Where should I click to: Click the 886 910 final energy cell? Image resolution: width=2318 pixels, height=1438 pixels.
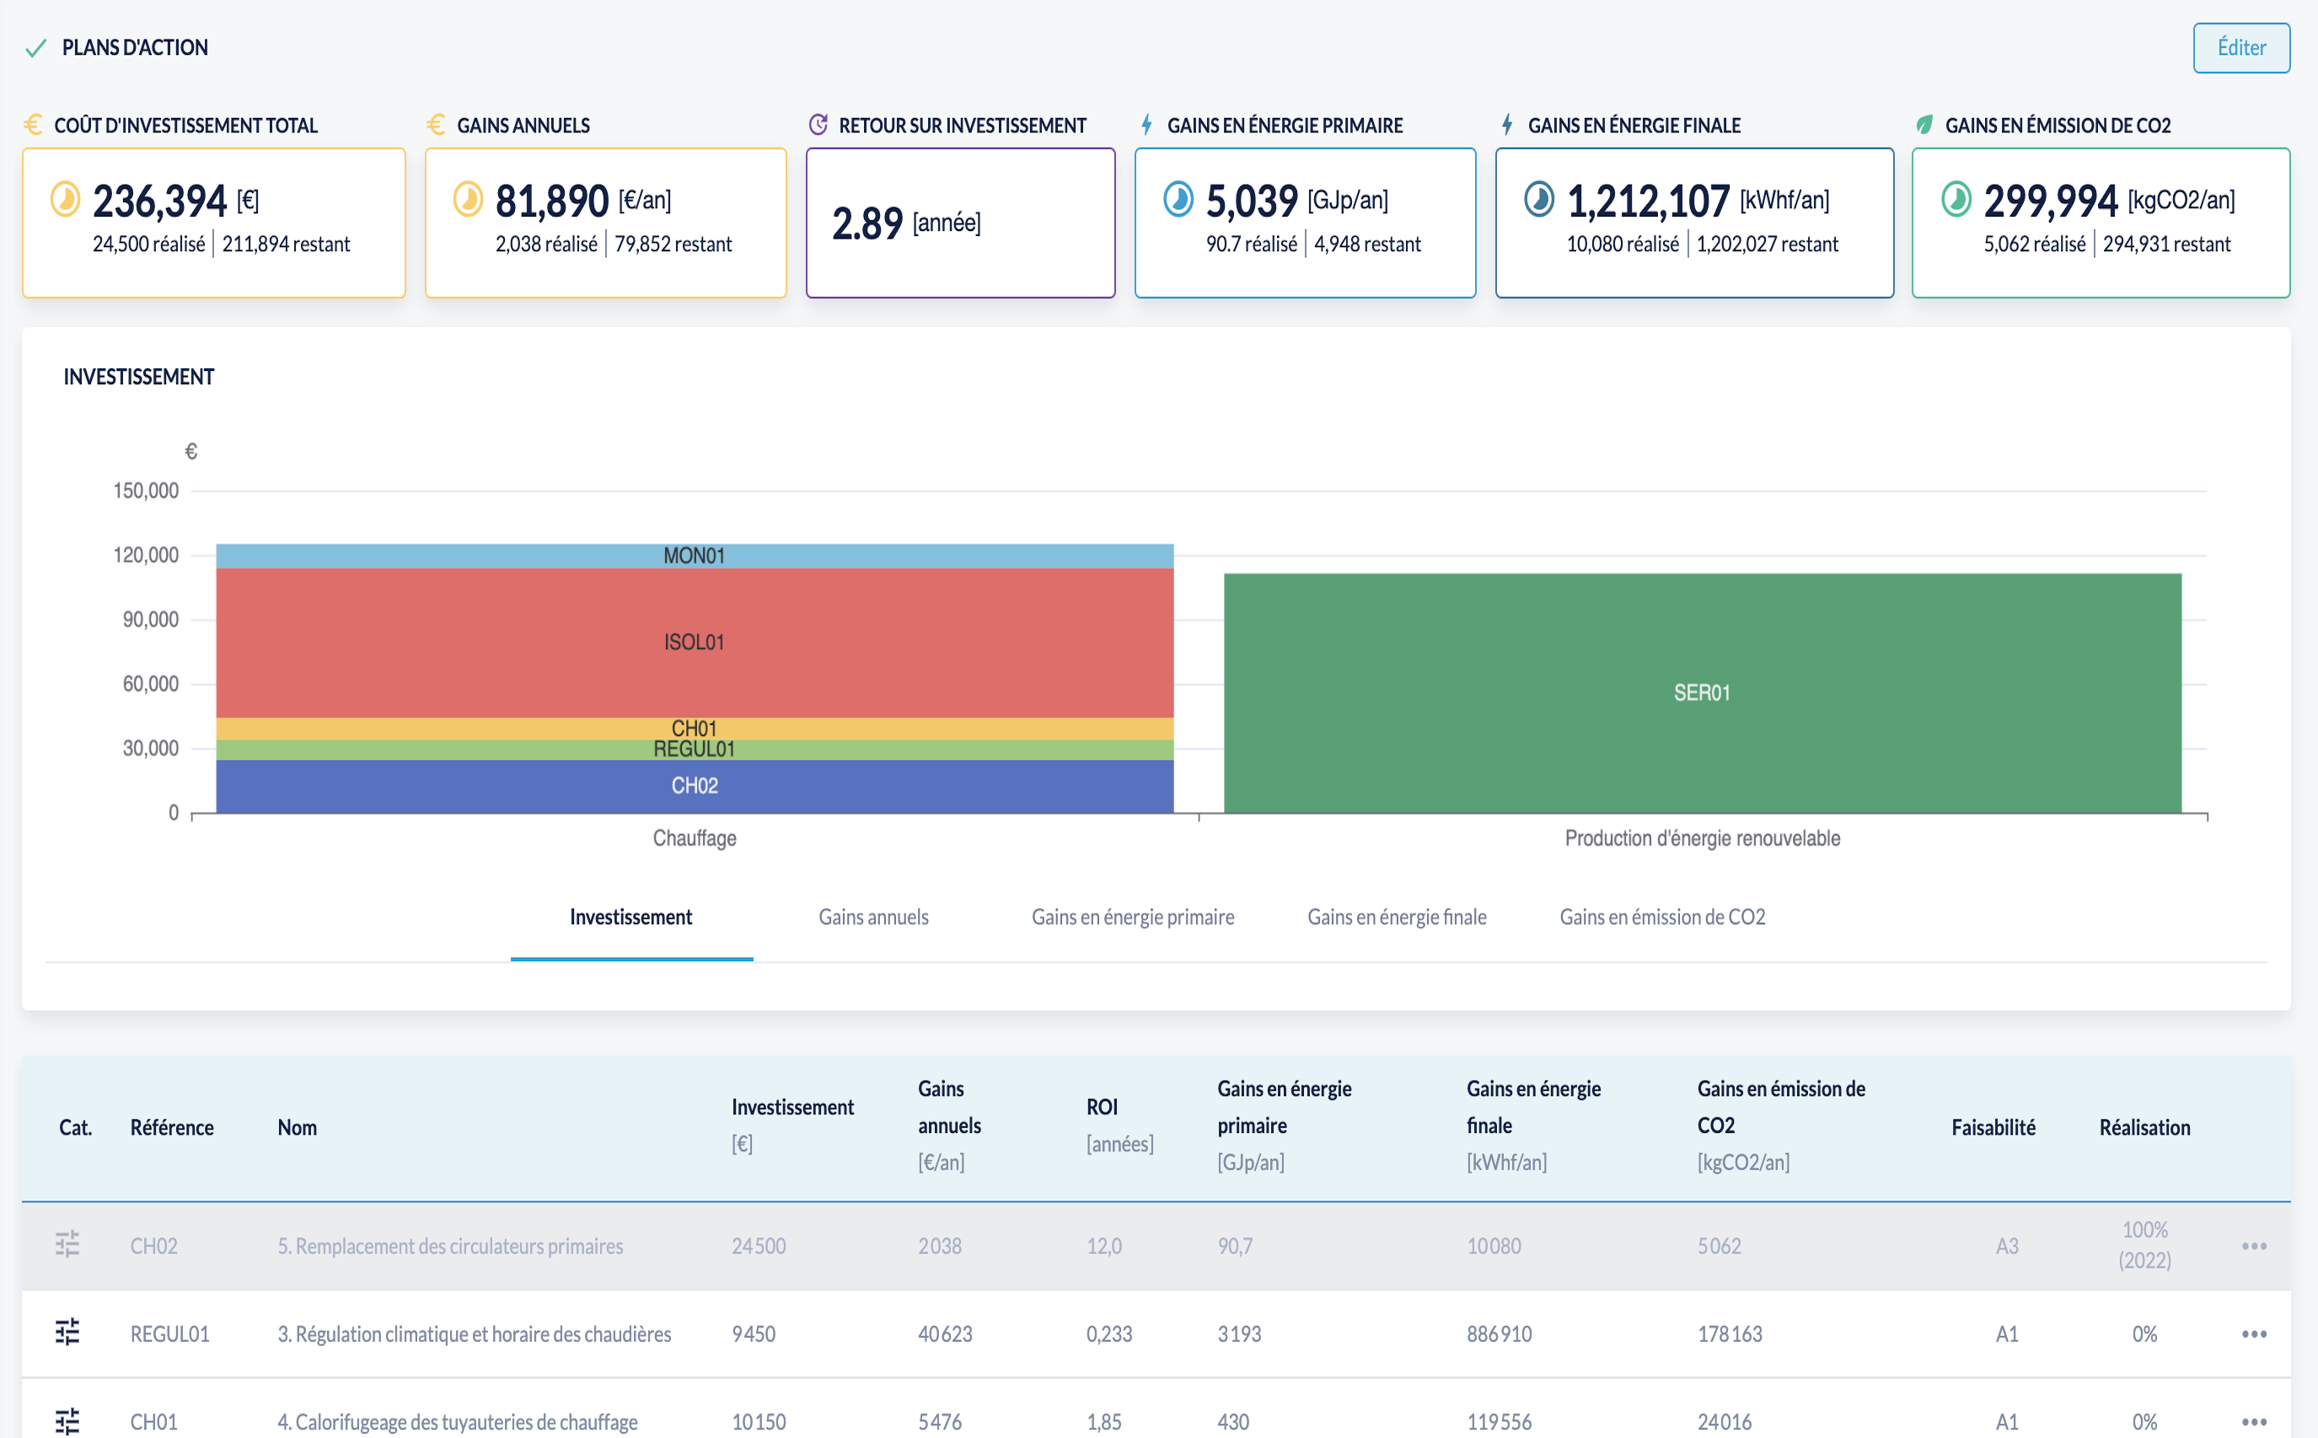[1499, 1333]
